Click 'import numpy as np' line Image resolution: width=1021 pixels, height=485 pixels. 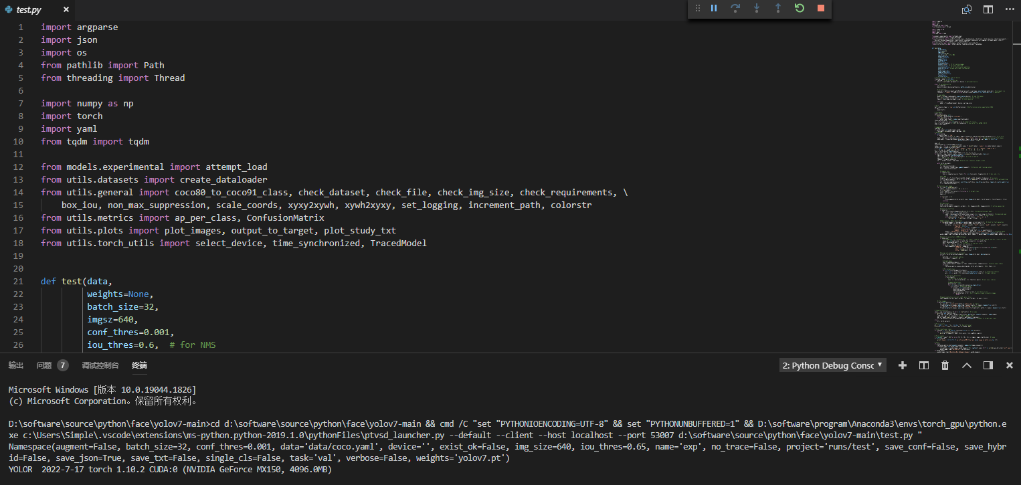[87, 103]
